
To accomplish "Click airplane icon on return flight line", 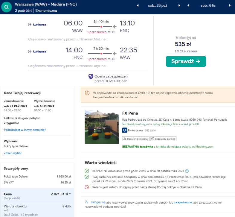I will point(115,53).
